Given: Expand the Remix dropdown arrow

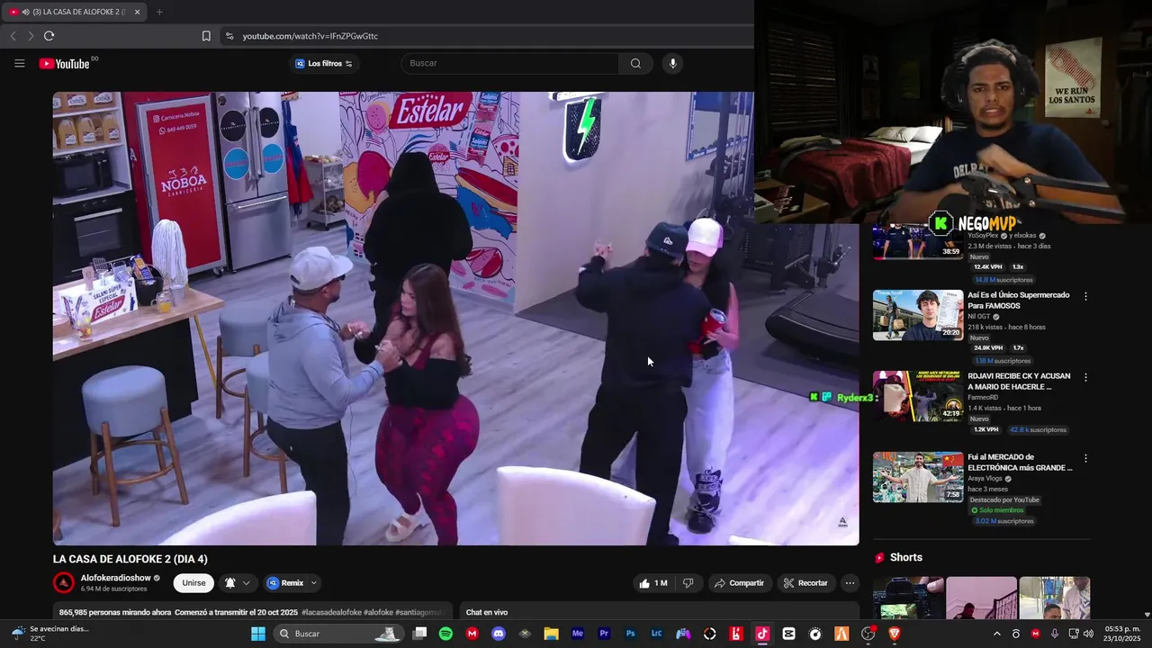Looking at the screenshot, I should (x=313, y=583).
